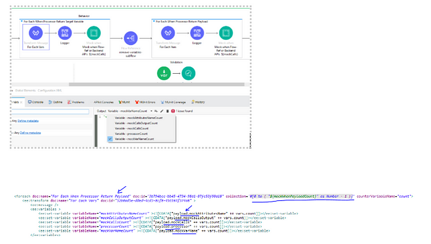Click Logger in Return Payload scope

pos(197,33)
